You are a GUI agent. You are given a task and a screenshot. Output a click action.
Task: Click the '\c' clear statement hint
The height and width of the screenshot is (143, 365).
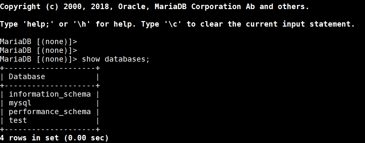(x=173, y=24)
